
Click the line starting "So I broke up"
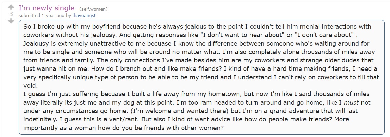[x=197, y=26]
